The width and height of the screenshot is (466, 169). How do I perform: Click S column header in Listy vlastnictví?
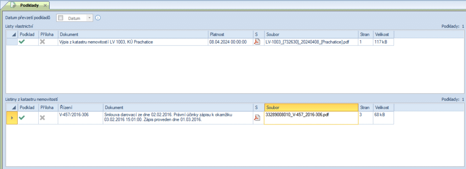click(x=258, y=35)
